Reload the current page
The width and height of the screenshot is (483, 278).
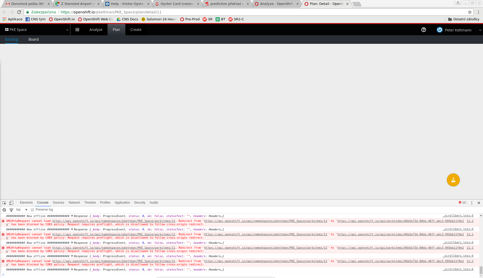pyautogui.click(x=19, y=12)
